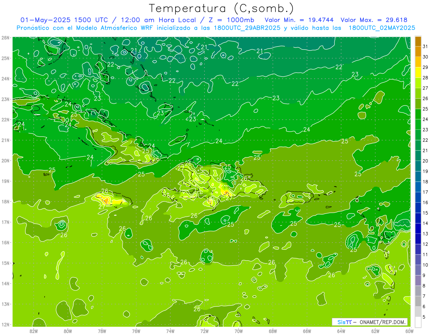Click the "24N" latitude axis label

[x=5, y=79]
